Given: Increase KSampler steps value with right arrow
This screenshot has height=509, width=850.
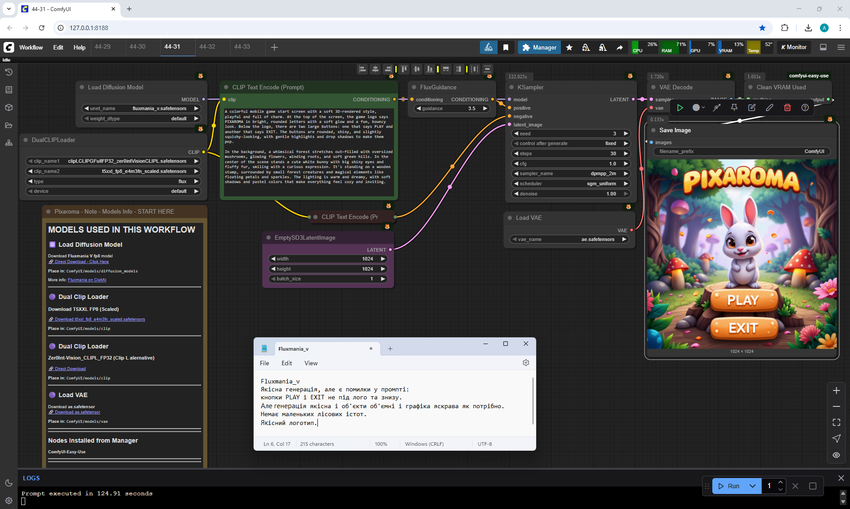Looking at the screenshot, I should click(x=626, y=153).
